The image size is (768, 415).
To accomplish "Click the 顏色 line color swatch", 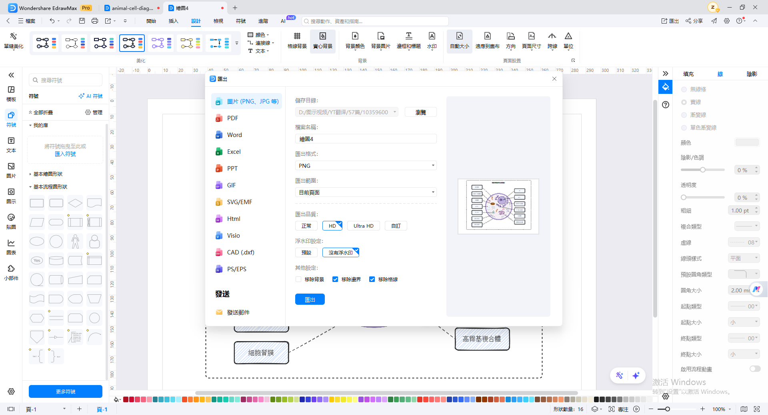I will click(x=747, y=143).
